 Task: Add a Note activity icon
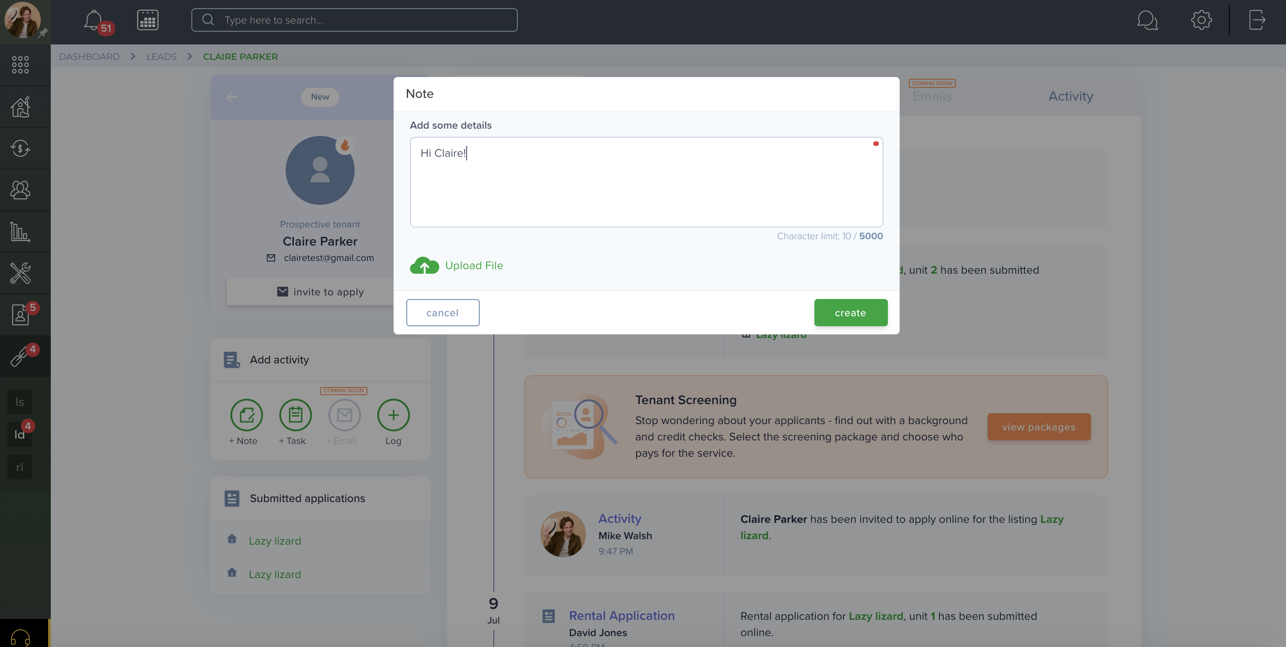(x=246, y=415)
